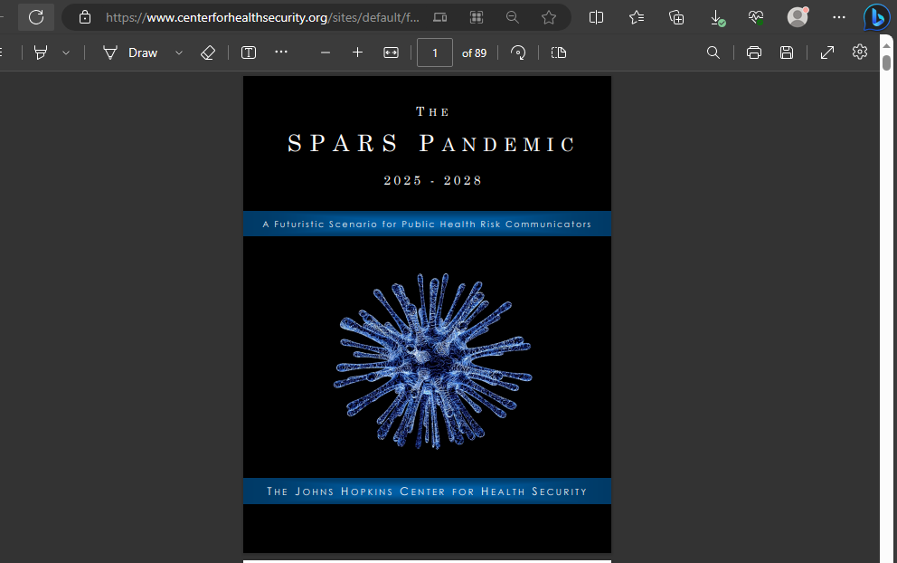Open the browser zoom magnifier in address bar
This screenshot has width=897, height=563.
[513, 17]
